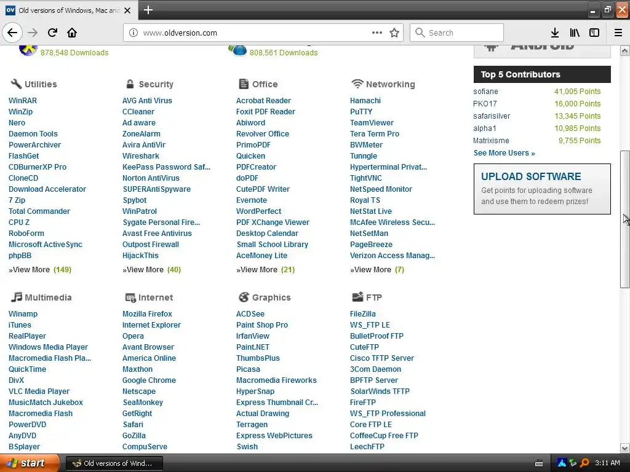Click the Utilities category heading
630x472 pixels.
41,84
